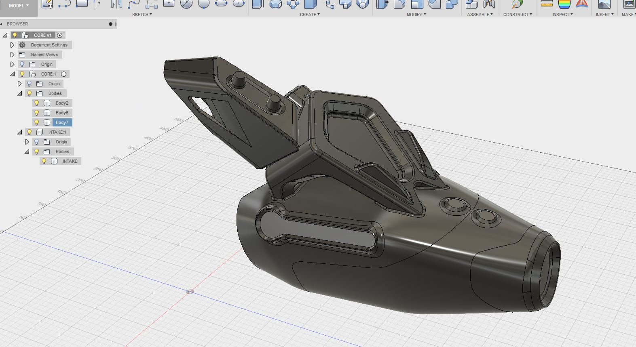Viewport: 636px width, 347px height.
Task: Hide Body2 using its lightbulb
Action: click(37, 103)
